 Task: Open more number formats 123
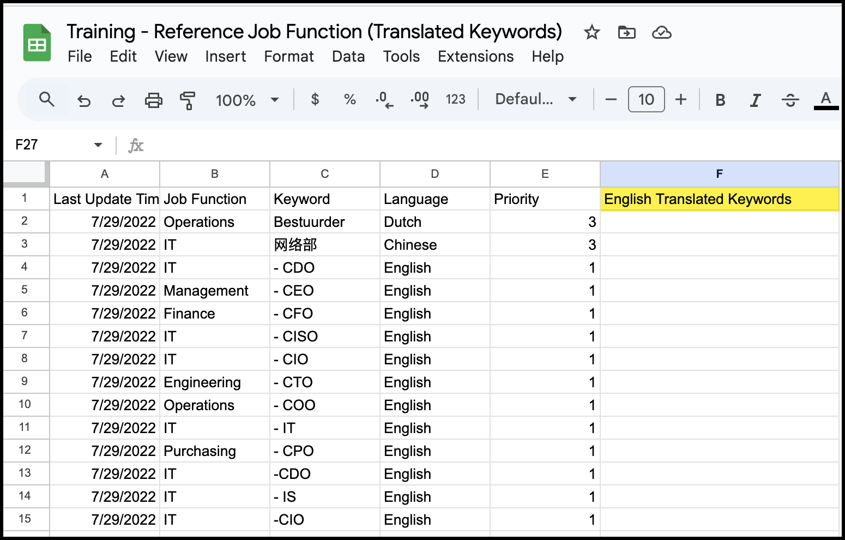(455, 99)
